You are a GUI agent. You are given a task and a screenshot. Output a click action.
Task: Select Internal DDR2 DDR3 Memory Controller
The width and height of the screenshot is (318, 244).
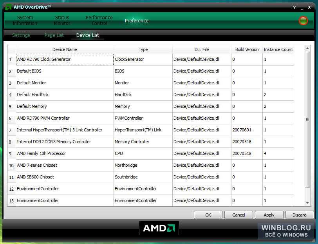click(x=65, y=142)
